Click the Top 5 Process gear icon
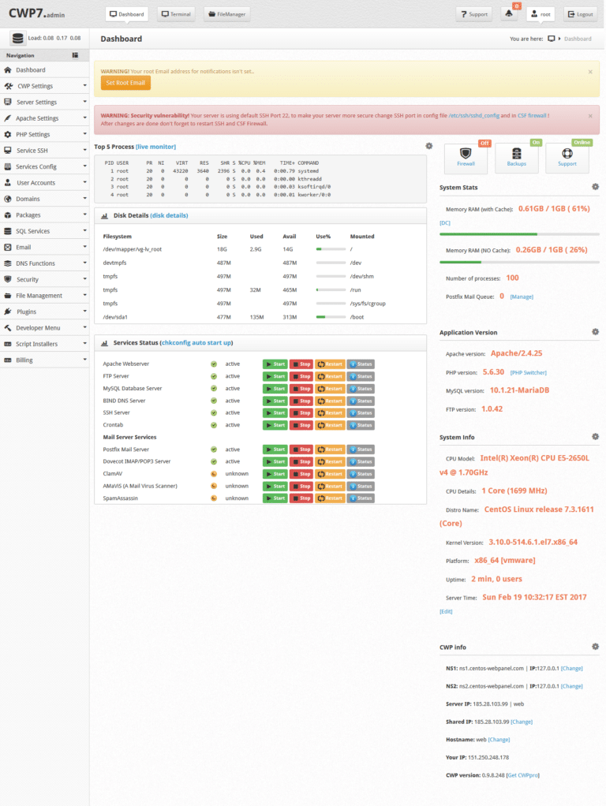 [429, 147]
